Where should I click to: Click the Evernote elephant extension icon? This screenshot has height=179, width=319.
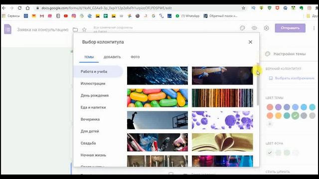coord(301,8)
